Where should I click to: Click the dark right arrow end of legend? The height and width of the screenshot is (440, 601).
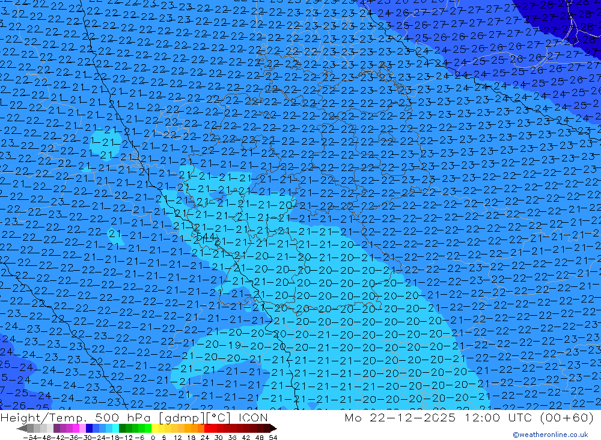click(x=273, y=428)
